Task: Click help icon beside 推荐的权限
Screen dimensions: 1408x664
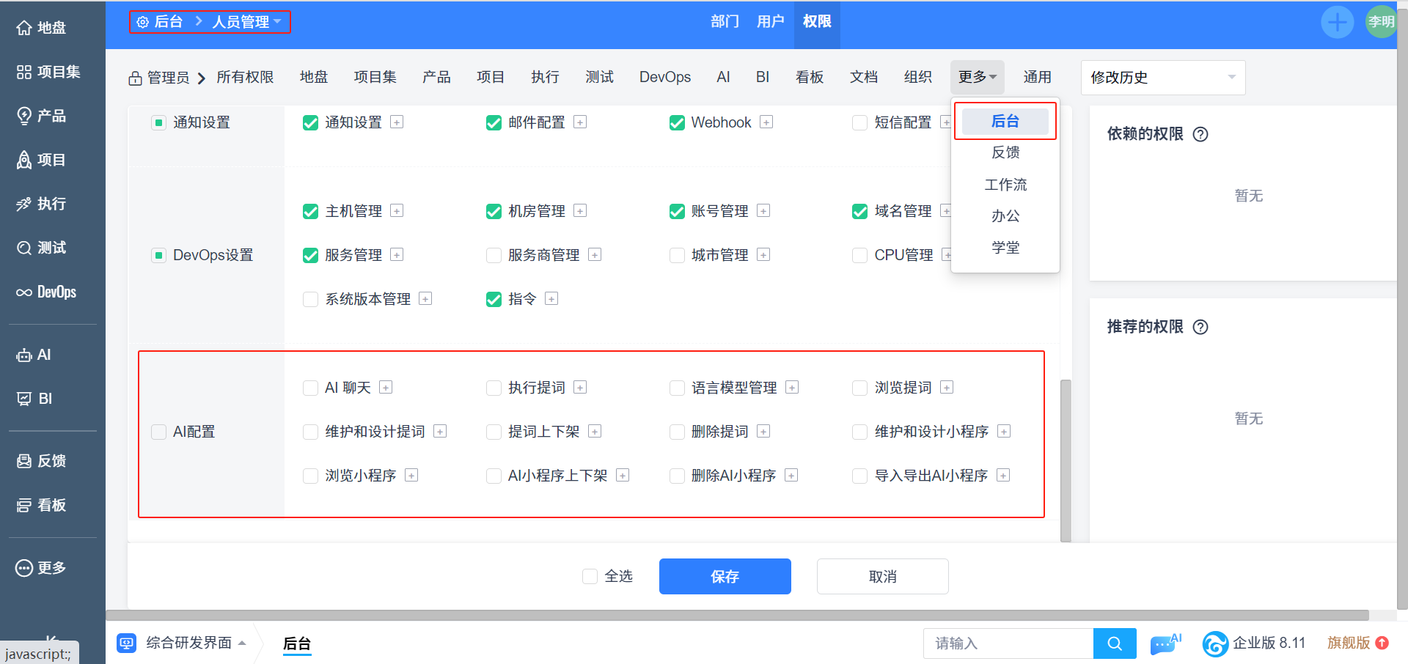Action: click(x=1200, y=327)
